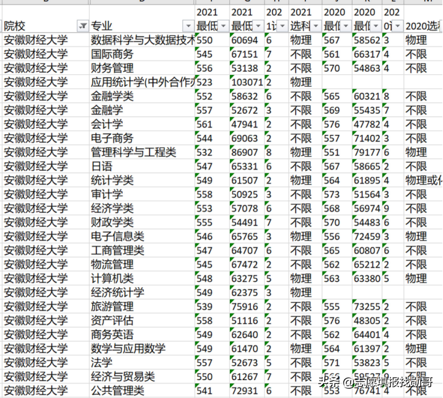Open filter dropdown for second 2021 最低 column
The height and width of the screenshot is (398, 443).
coord(258,26)
